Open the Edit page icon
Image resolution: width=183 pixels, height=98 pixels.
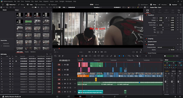coord(80,96)
